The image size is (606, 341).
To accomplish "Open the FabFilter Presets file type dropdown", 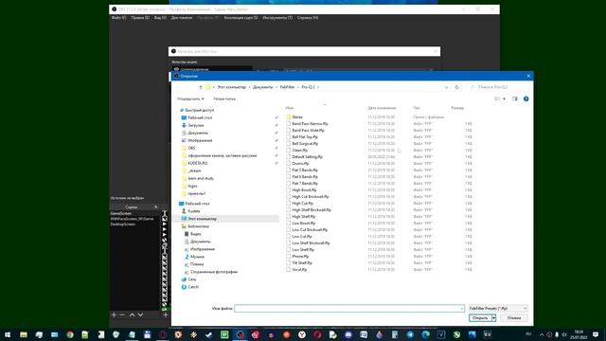I will click(x=498, y=308).
